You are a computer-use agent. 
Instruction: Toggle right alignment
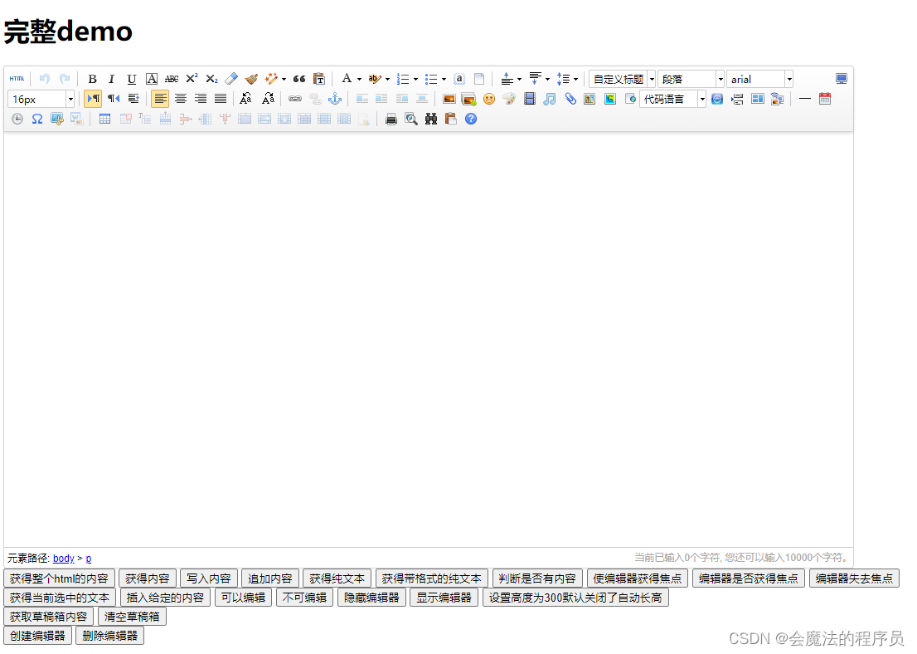[201, 99]
